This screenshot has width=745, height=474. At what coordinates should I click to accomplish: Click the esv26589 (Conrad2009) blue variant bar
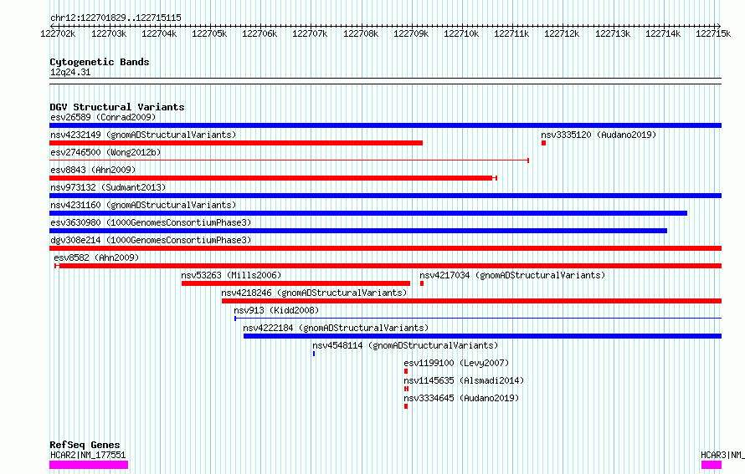[385, 125]
